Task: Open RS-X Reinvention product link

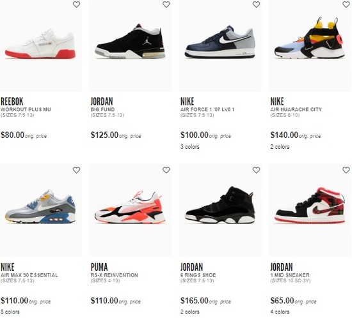Action: tap(115, 275)
